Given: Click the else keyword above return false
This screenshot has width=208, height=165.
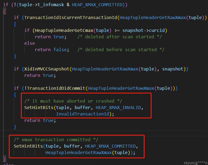Looking at the screenshot, I should (x=30, y=43).
